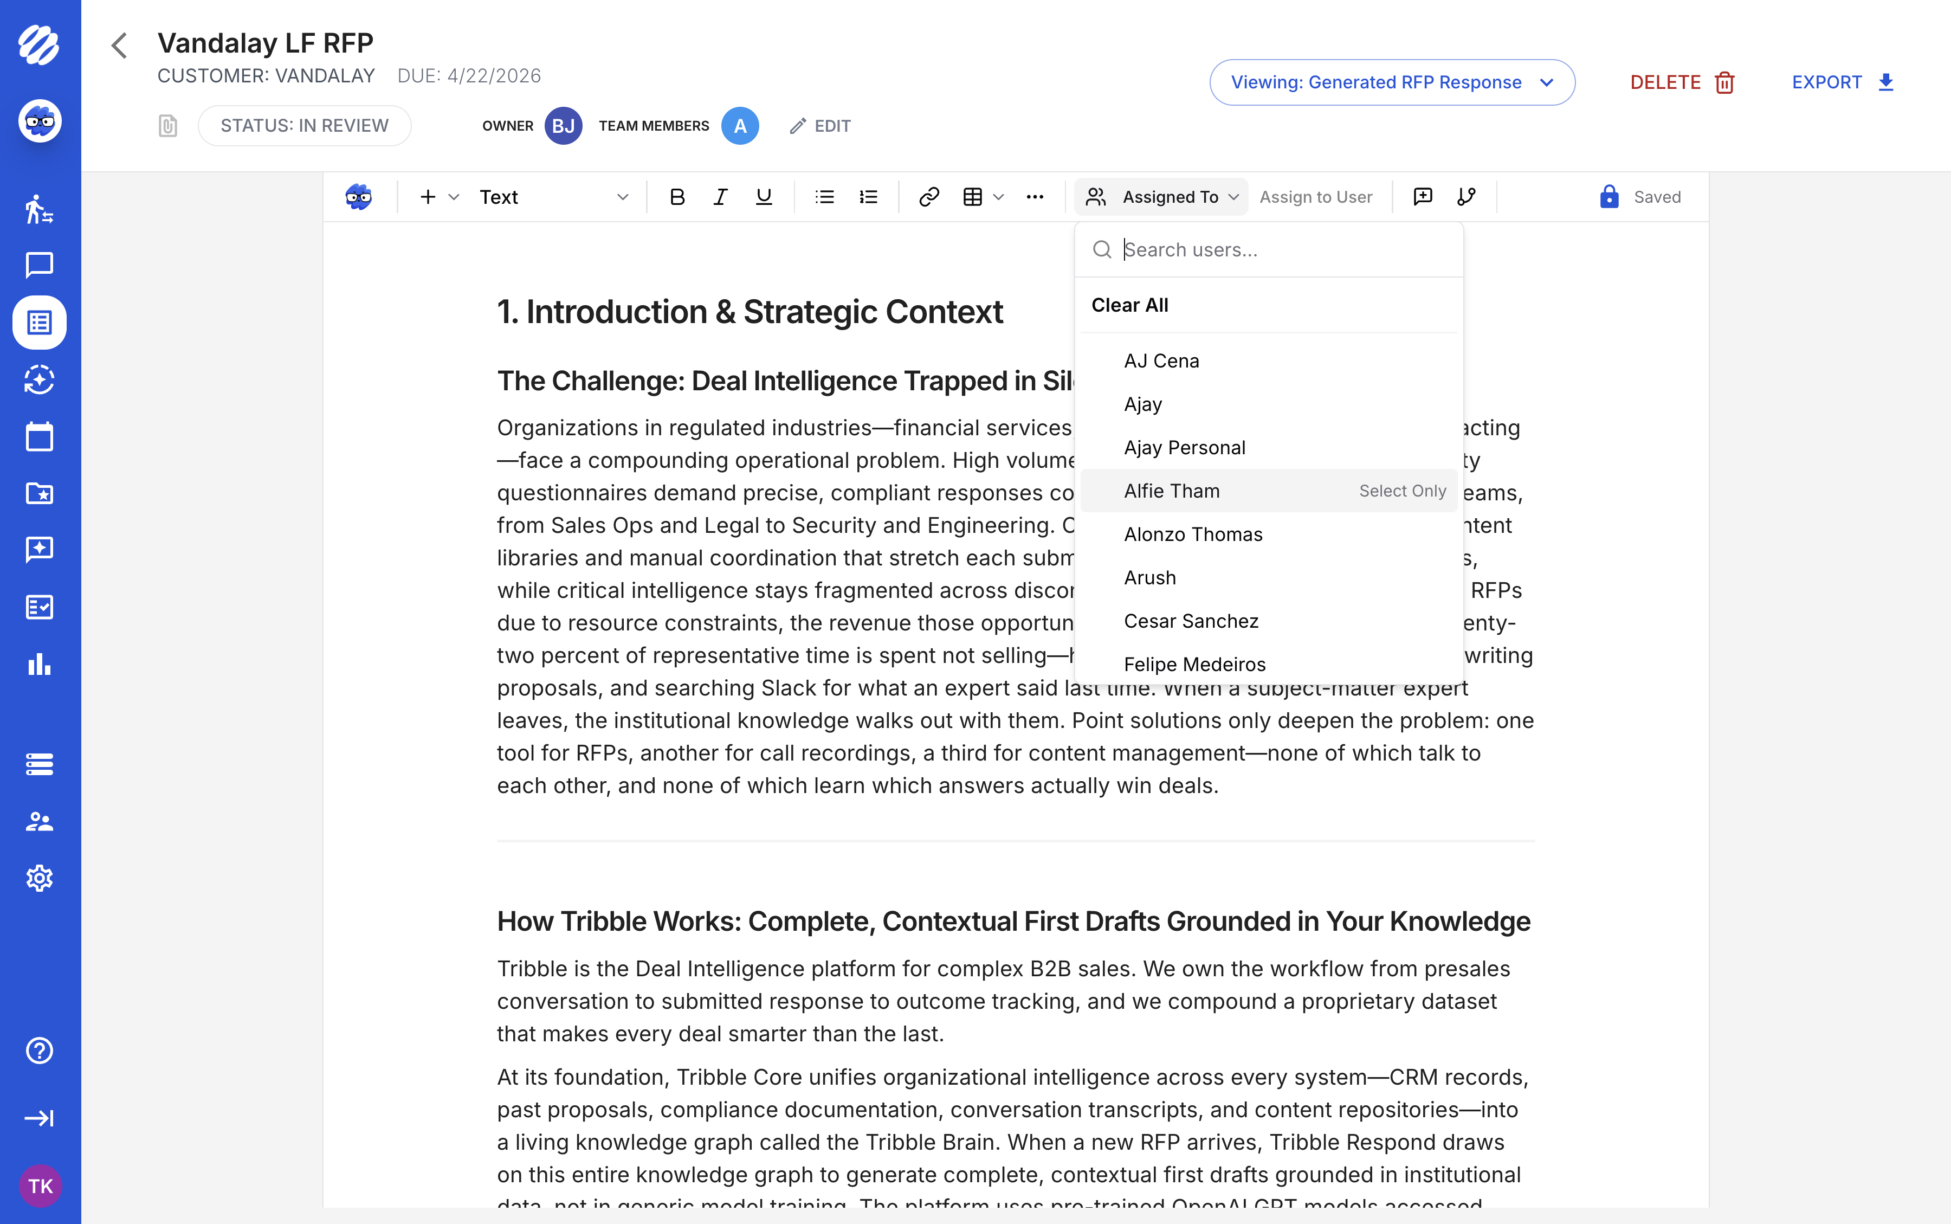The height and width of the screenshot is (1224, 1951).
Task: Open the help question mark icon
Action: tap(39, 1051)
